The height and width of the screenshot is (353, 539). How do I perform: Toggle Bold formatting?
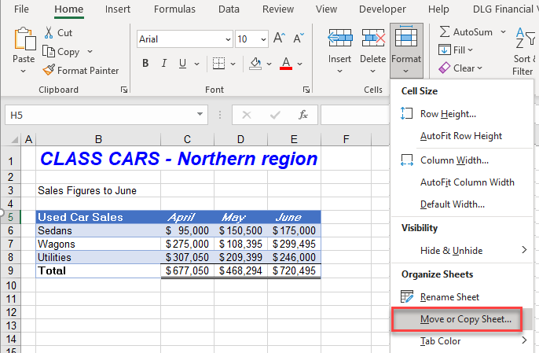click(145, 63)
